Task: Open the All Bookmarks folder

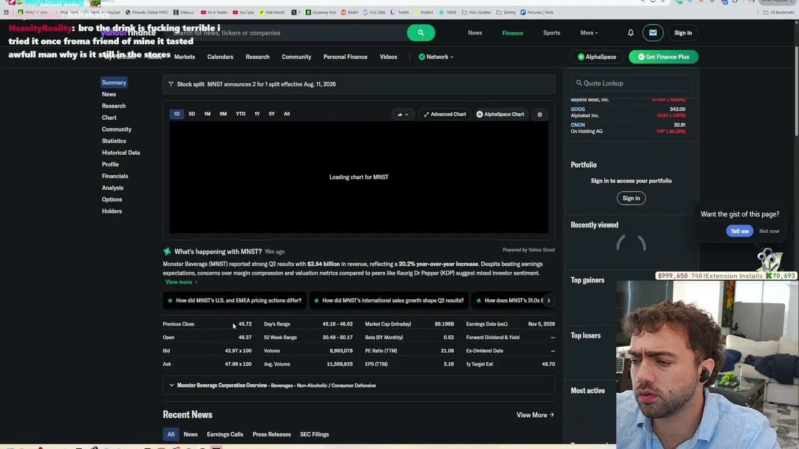Action: point(779,12)
